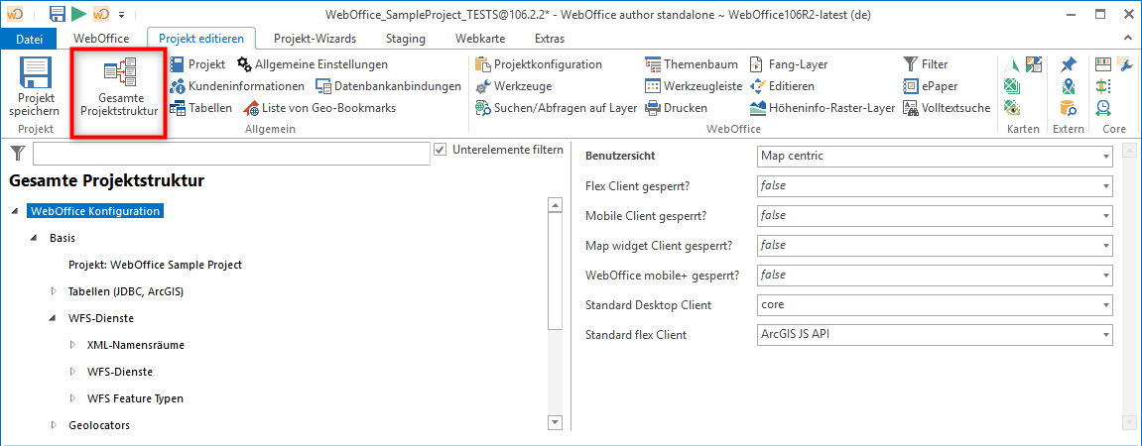Open Höheninfo-Raster-Layer

point(822,108)
